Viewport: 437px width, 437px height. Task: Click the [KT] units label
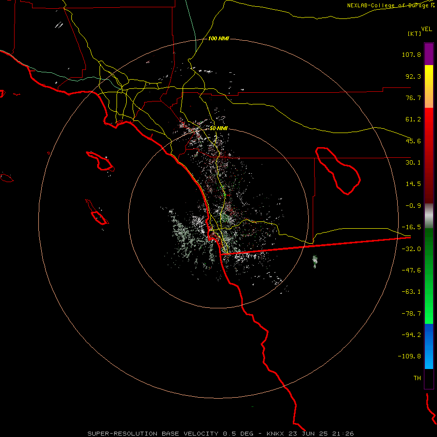415,34
